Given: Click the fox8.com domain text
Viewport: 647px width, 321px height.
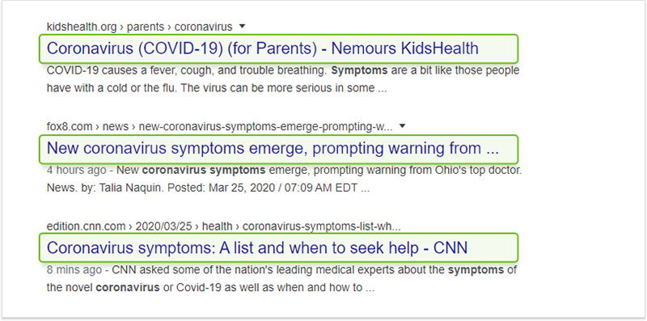Looking at the screenshot, I should 70,127.
